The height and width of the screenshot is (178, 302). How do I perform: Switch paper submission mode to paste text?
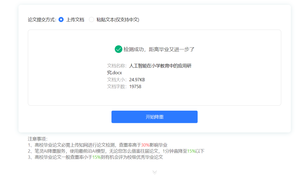(91, 20)
